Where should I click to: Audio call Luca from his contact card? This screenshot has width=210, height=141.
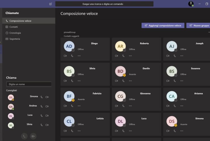coord(123,131)
